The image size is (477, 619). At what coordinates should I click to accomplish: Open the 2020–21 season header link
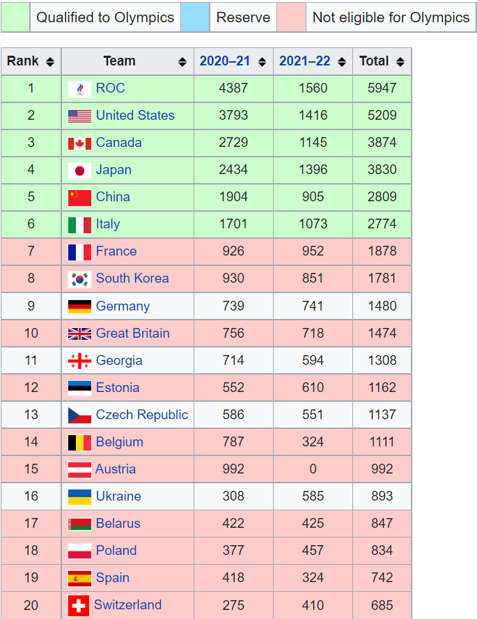tap(224, 61)
